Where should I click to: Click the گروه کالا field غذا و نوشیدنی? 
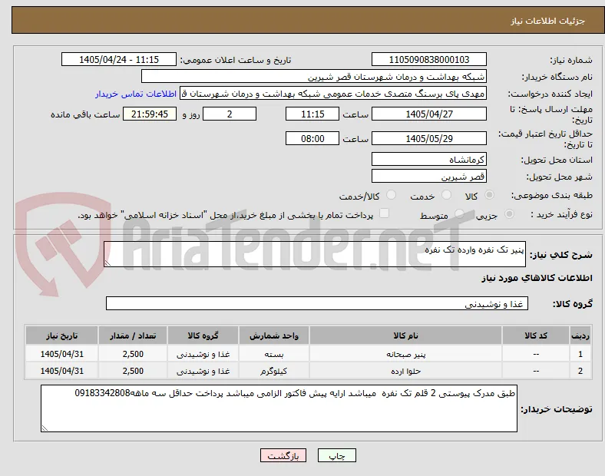point(317,303)
